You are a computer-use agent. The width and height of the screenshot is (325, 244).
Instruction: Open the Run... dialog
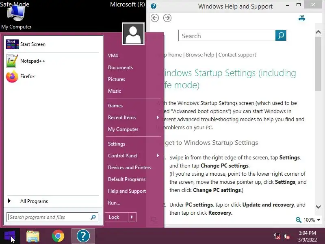pos(114,203)
